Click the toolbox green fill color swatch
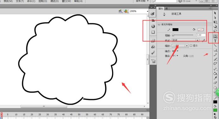The height and width of the screenshot is (119, 219). tap(215, 110)
